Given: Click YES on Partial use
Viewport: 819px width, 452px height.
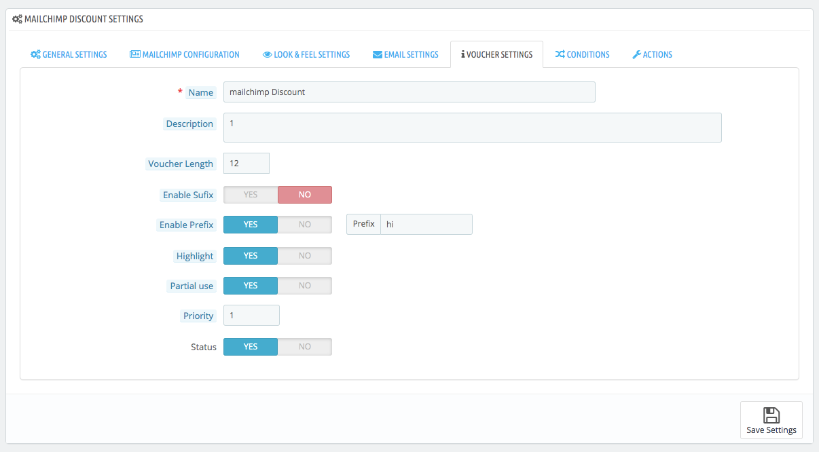Looking at the screenshot, I should [251, 286].
